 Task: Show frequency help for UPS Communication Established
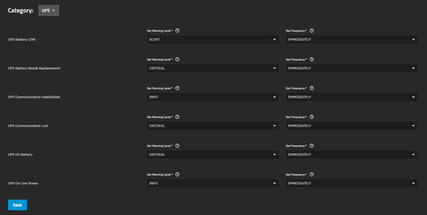click(x=312, y=88)
